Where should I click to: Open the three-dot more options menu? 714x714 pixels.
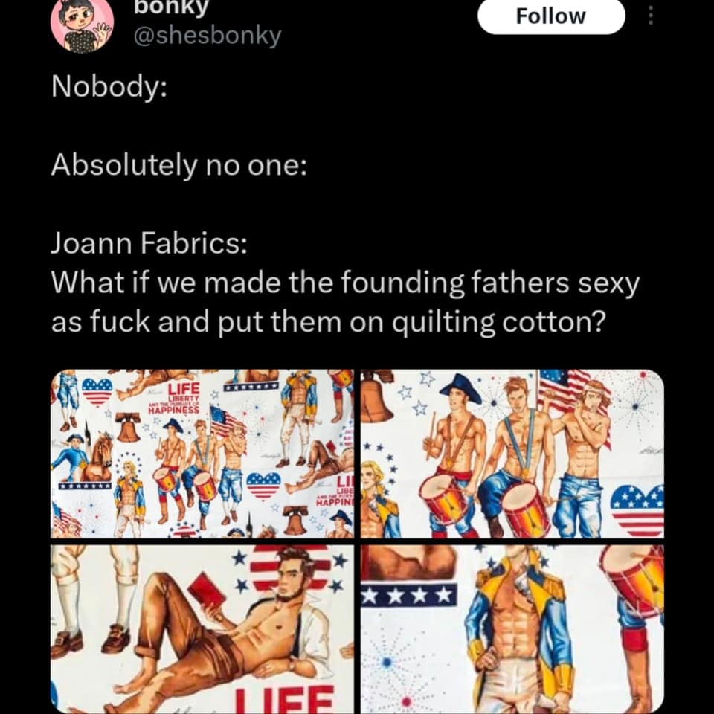[651, 16]
